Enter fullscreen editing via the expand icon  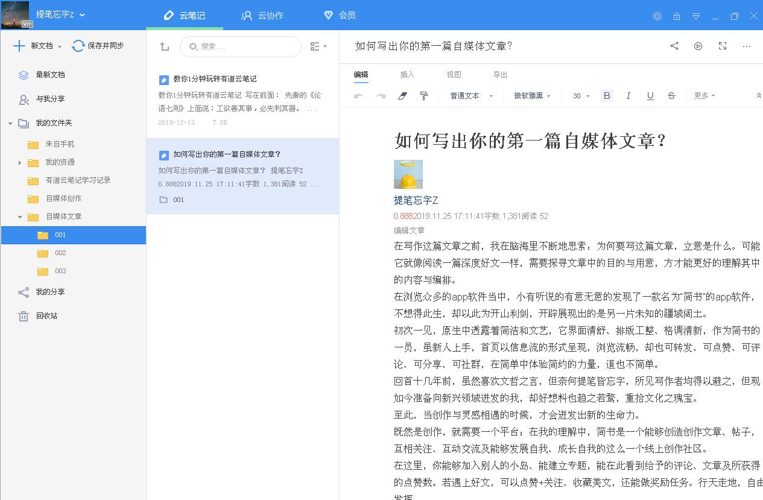pyautogui.click(x=722, y=46)
